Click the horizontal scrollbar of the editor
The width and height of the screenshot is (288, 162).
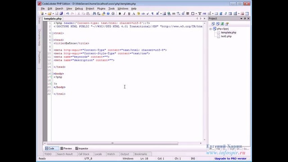coord(112,143)
